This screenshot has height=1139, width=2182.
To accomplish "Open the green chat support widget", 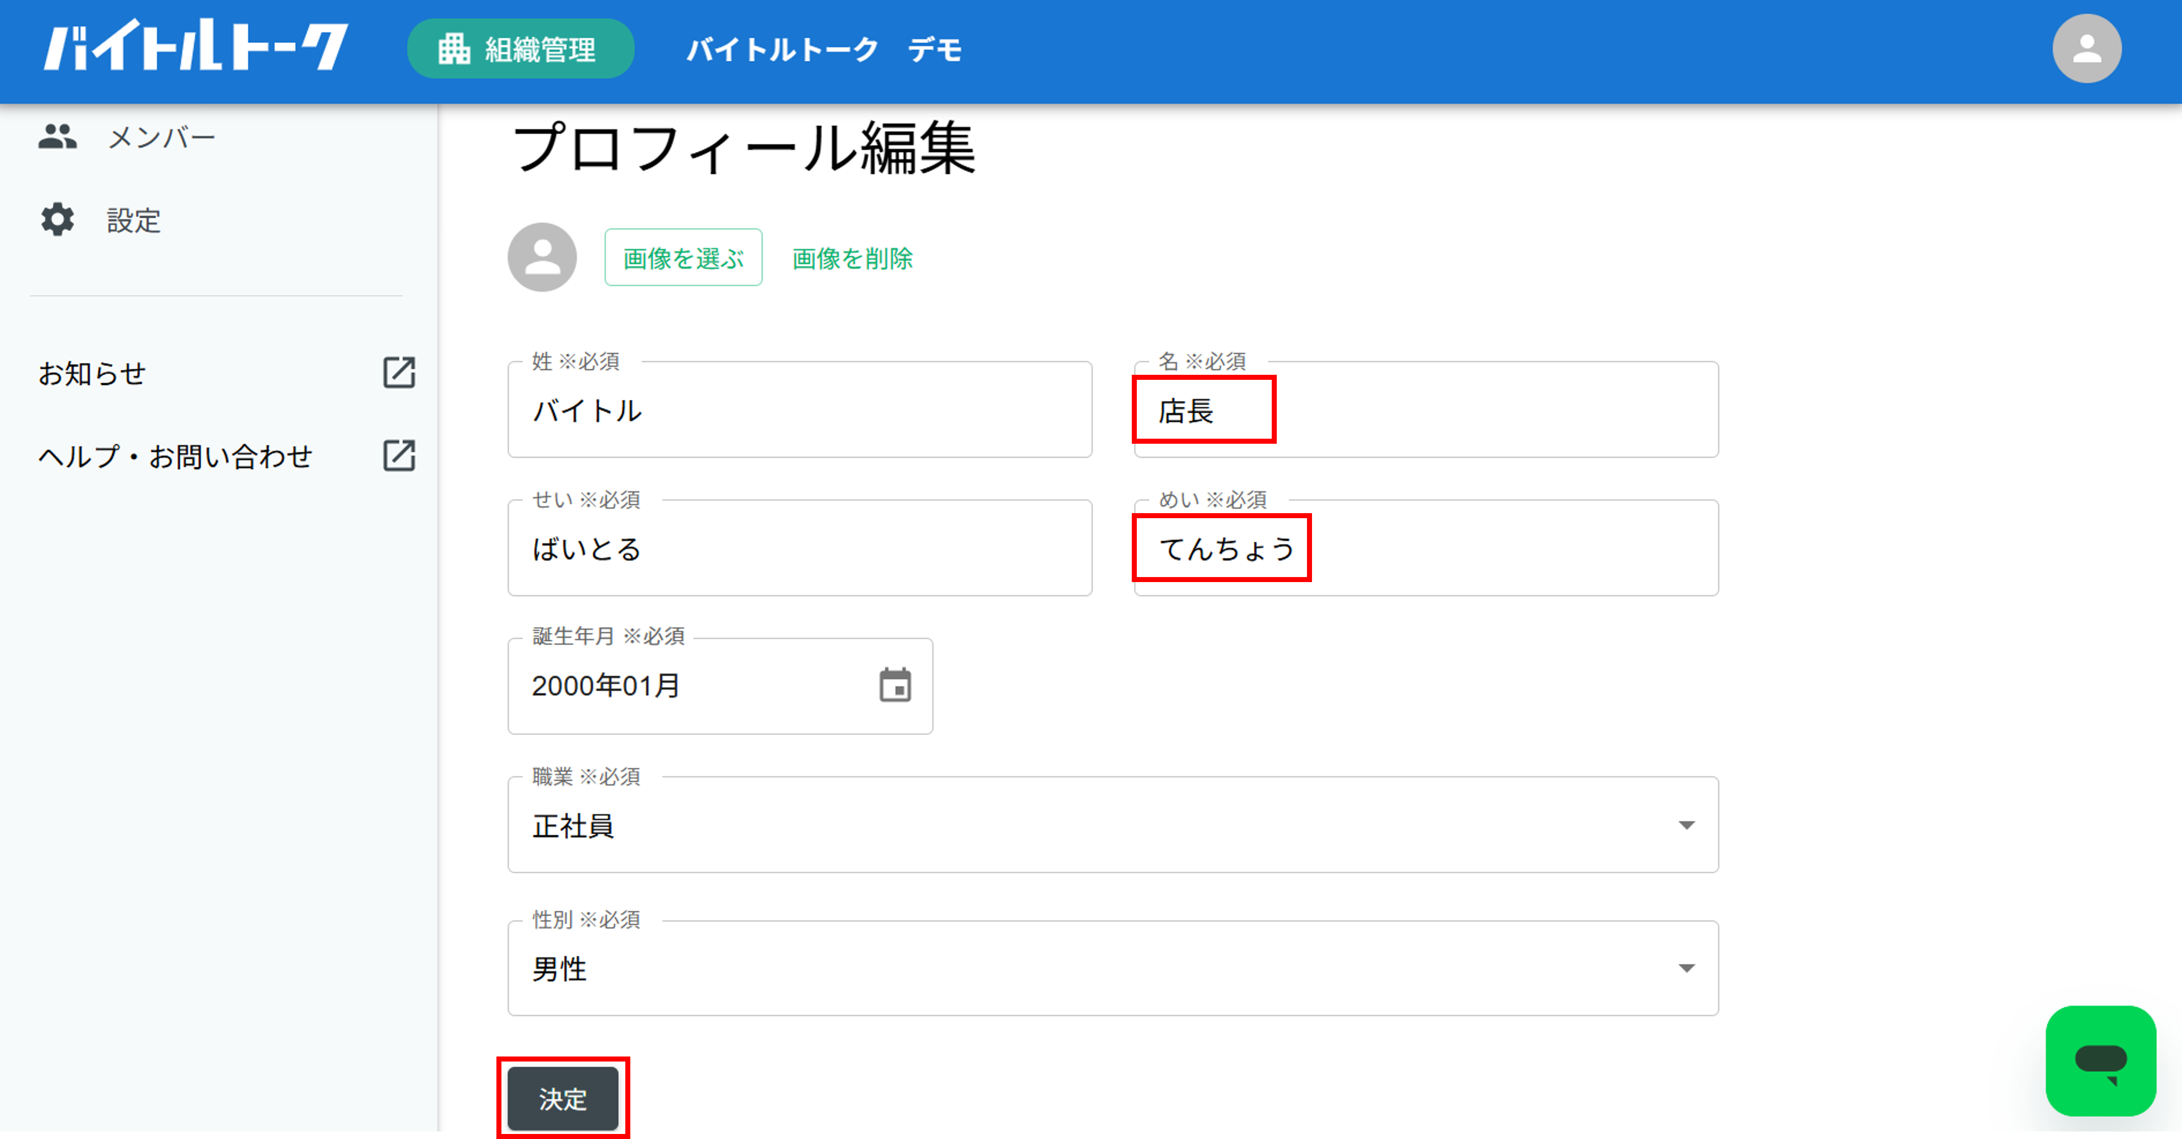I will (x=2100, y=1061).
